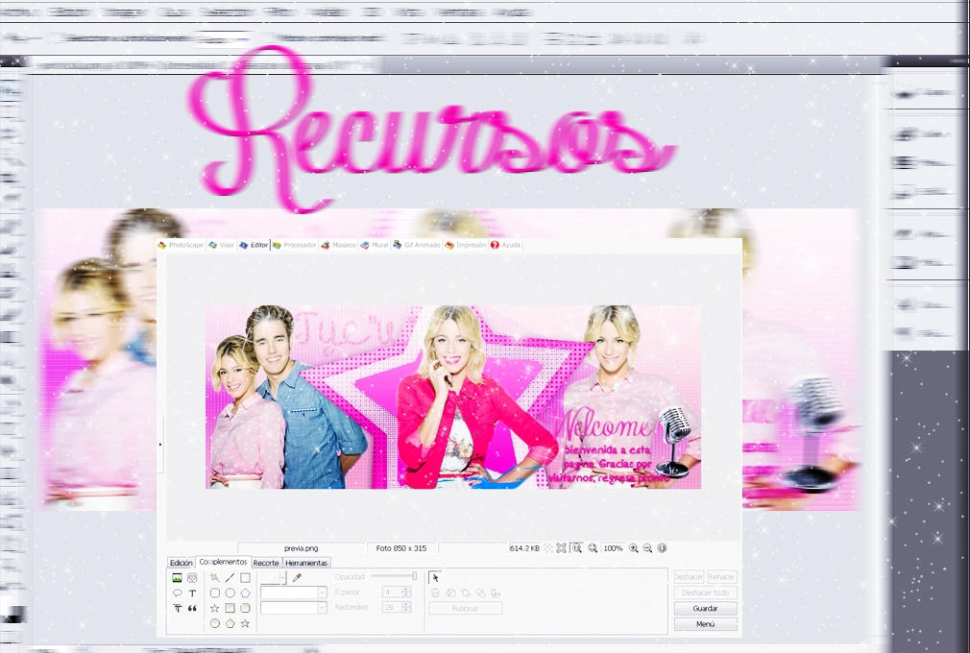Click the Foto 850 x 315 size label
The image size is (970, 653).
pos(401,548)
